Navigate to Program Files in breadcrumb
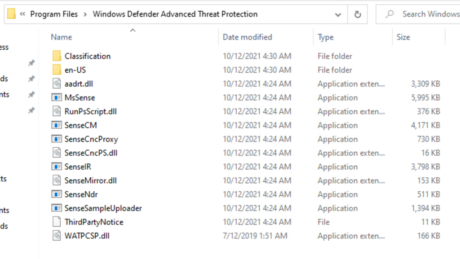Screen dimensions: 460x259 [54, 14]
